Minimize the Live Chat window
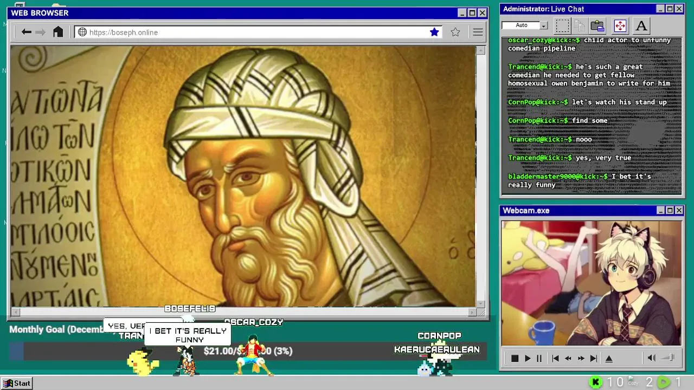The image size is (694, 390). point(660,9)
